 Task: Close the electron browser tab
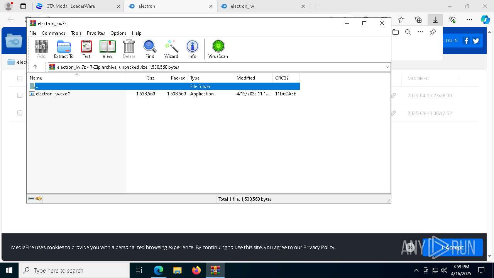click(x=210, y=6)
